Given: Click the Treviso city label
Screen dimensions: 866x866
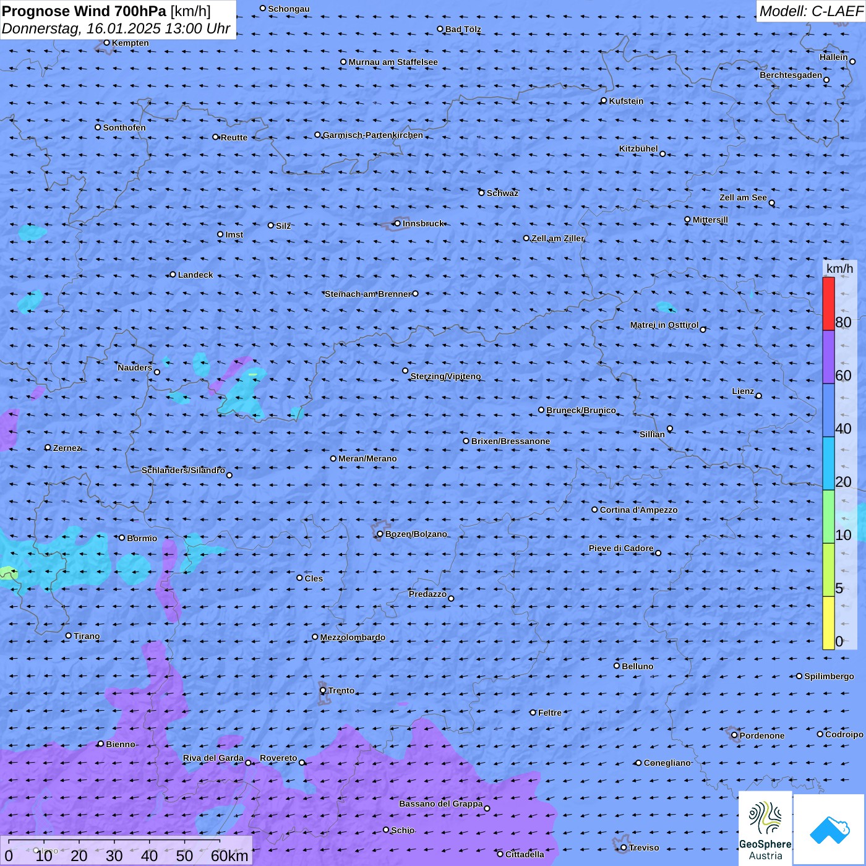Looking at the screenshot, I should [x=643, y=847].
